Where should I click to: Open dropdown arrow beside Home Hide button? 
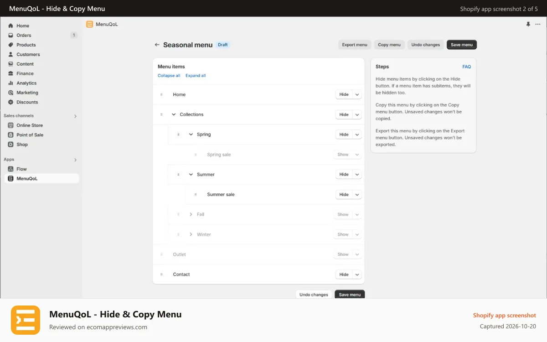point(357,94)
